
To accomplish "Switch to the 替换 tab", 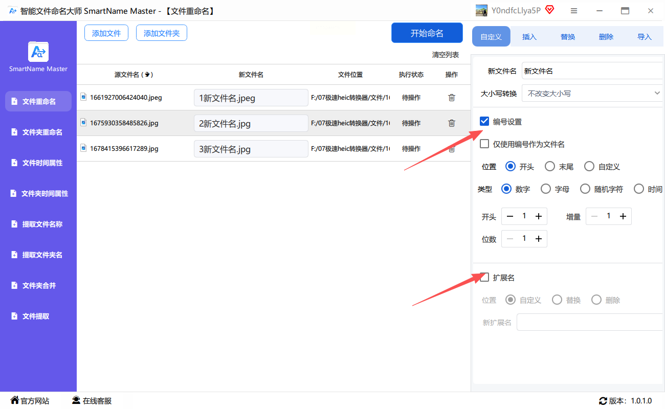I will click(567, 37).
